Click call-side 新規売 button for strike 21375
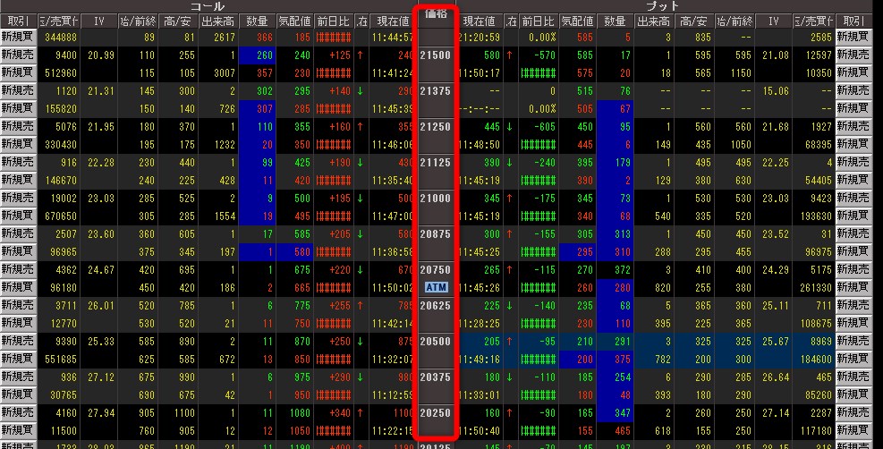 coord(18,90)
